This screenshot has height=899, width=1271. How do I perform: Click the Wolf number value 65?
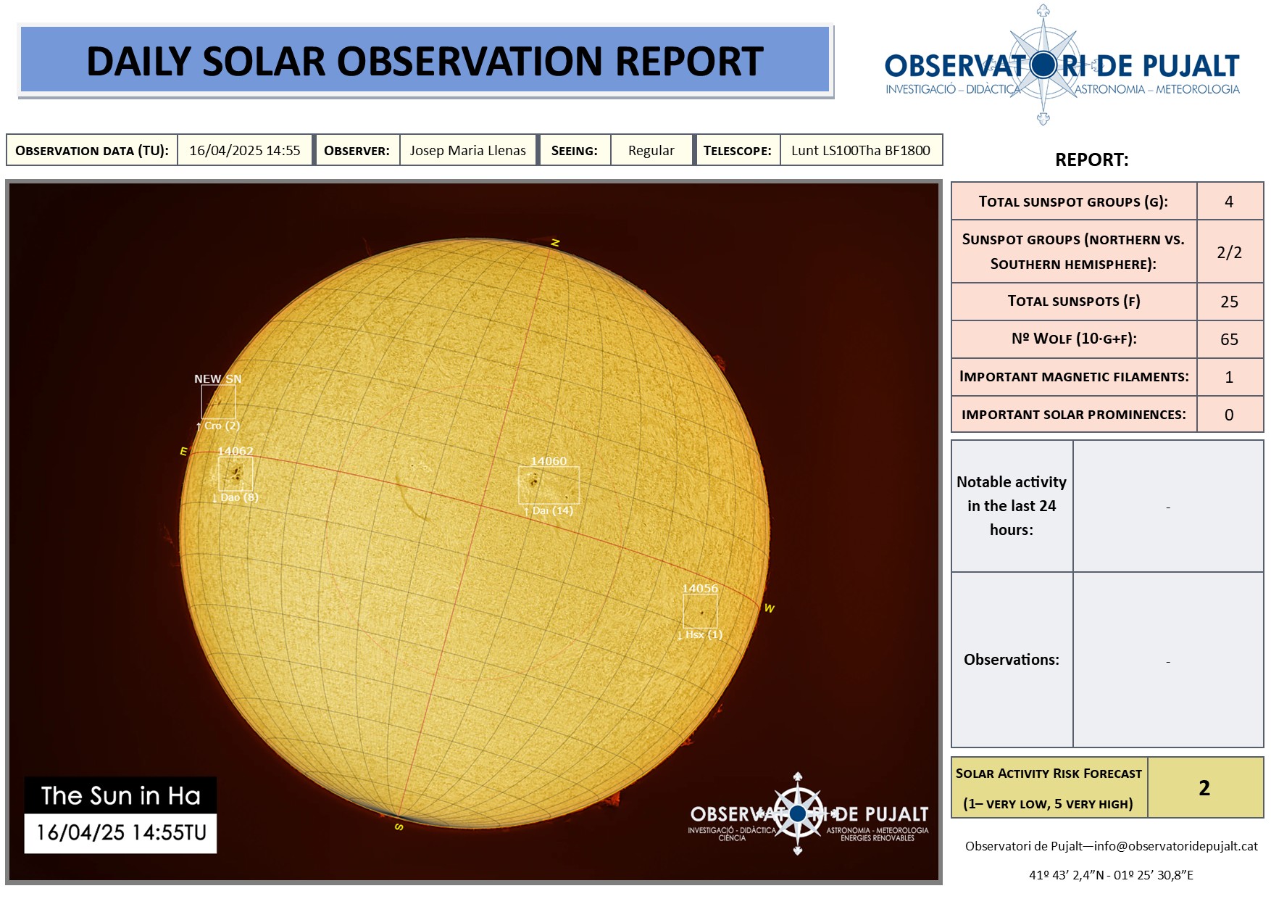pos(1230,339)
